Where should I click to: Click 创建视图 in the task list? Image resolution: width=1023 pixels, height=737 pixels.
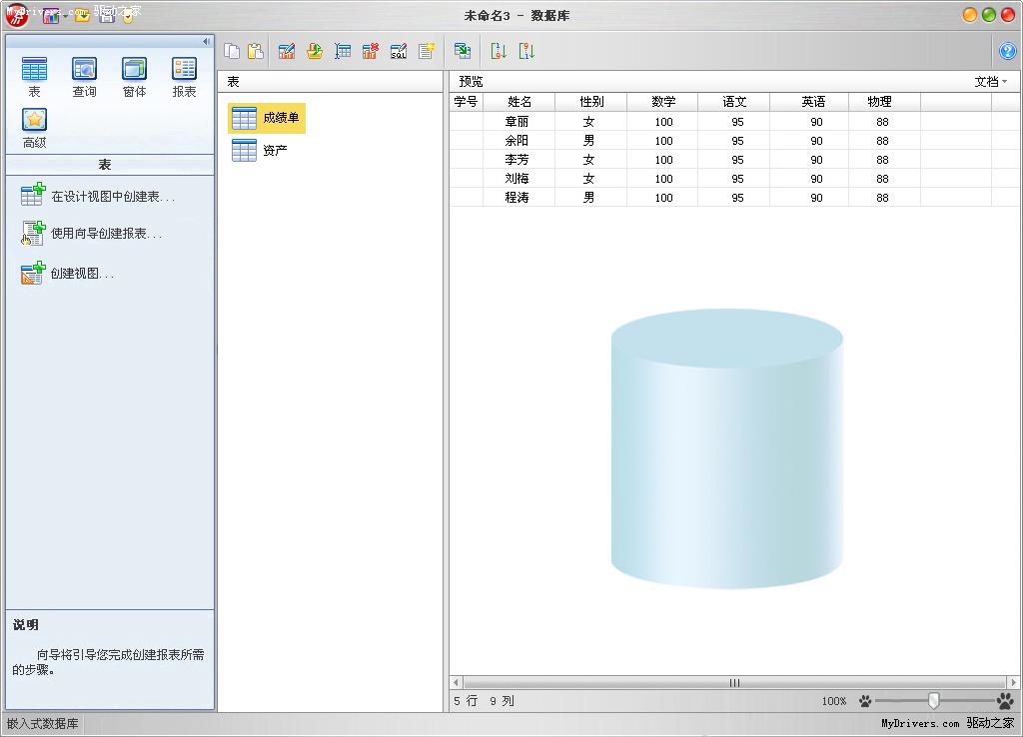(82, 274)
